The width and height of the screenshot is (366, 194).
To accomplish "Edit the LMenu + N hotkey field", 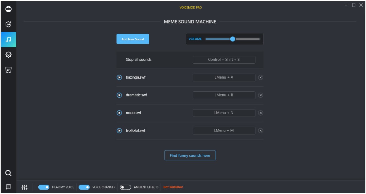I will 224,113.
